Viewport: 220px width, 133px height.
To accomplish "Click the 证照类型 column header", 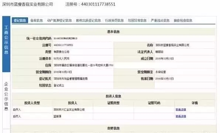I will click(x=113, y=103).
